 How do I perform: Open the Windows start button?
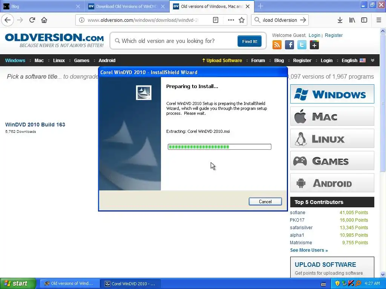click(18, 284)
